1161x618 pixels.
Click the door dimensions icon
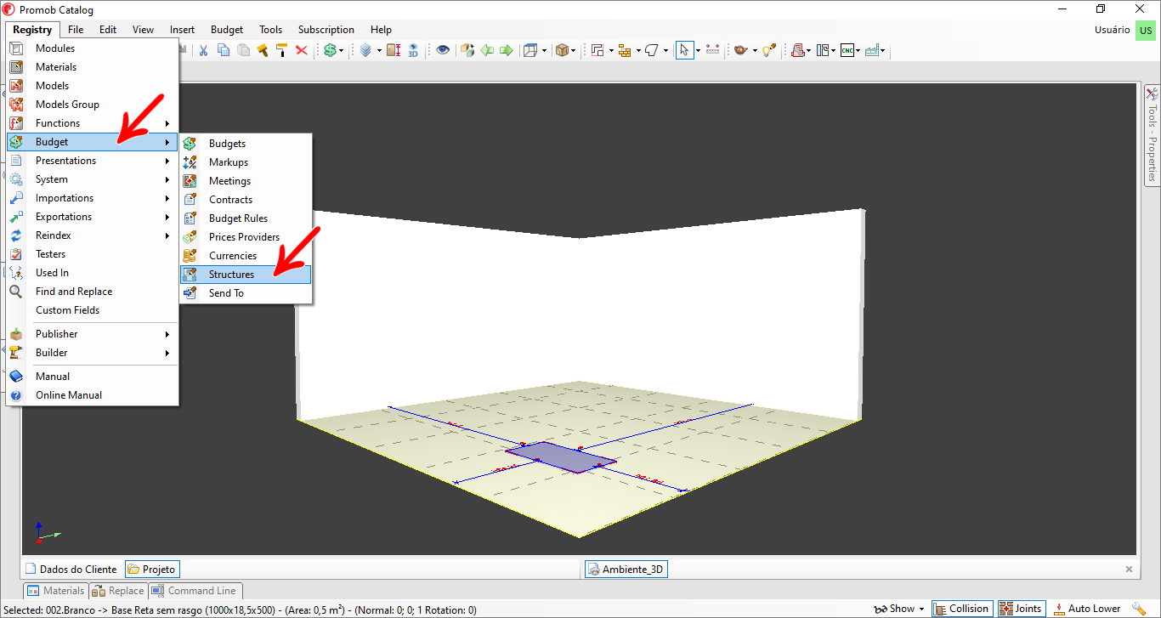point(394,50)
